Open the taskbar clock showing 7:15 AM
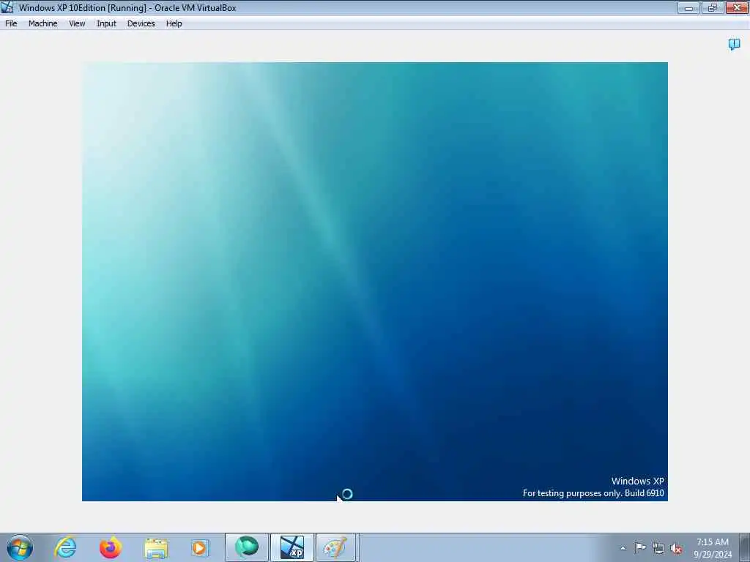The height and width of the screenshot is (562, 750). tap(713, 548)
